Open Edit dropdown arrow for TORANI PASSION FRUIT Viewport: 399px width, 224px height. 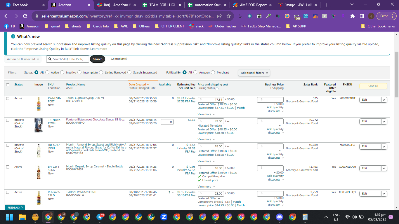coord(384,194)
